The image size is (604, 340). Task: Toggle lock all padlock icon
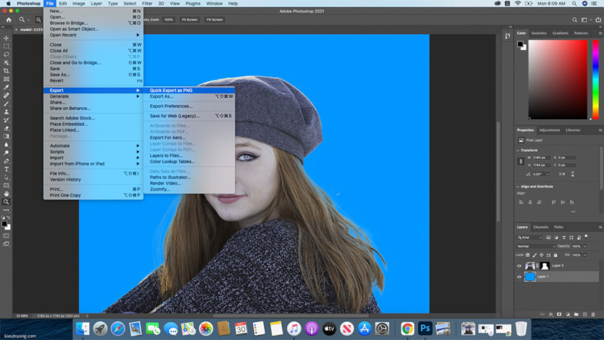tap(555, 255)
